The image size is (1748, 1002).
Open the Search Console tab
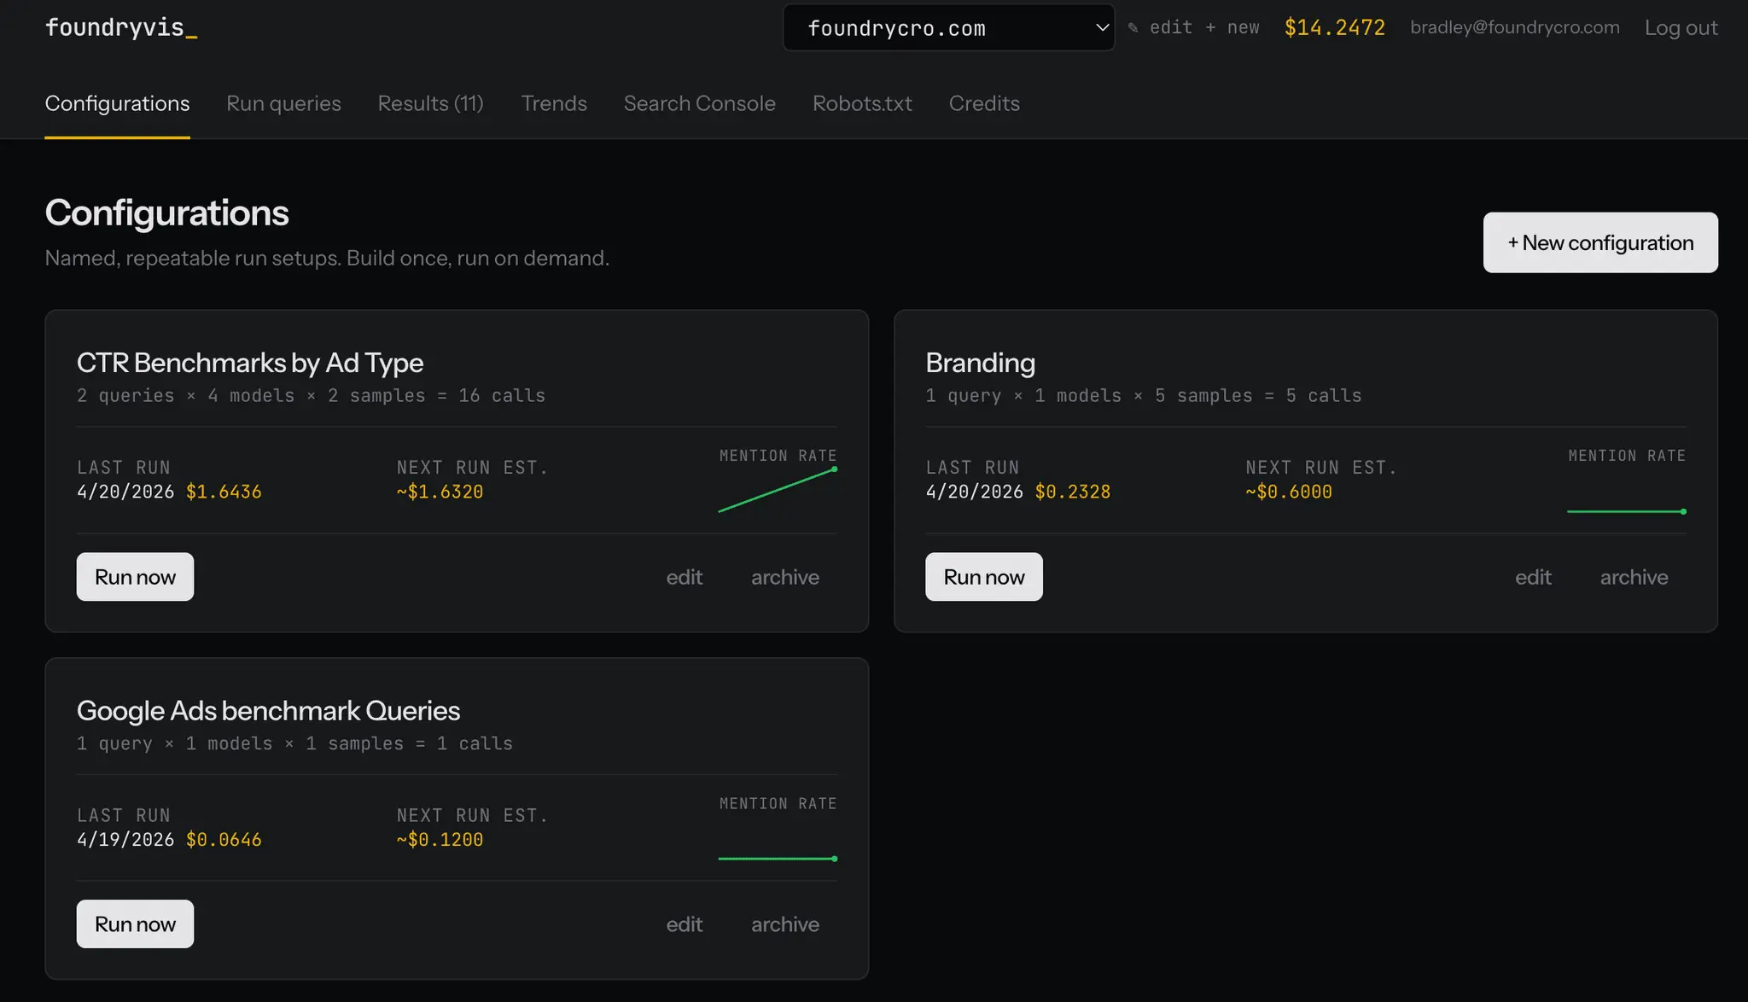tap(700, 103)
